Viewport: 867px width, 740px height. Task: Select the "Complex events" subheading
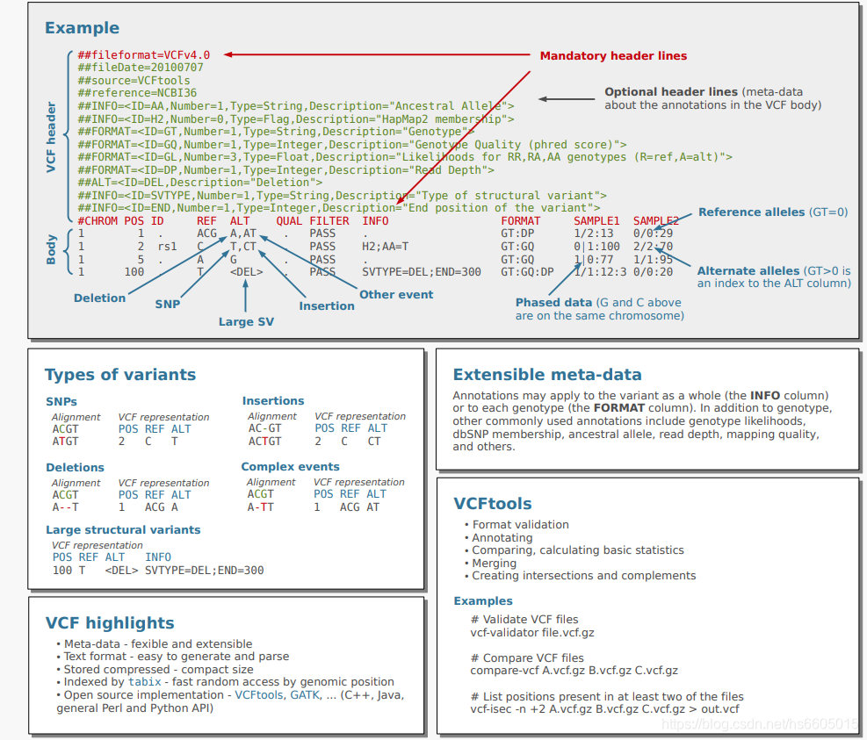[290, 466]
